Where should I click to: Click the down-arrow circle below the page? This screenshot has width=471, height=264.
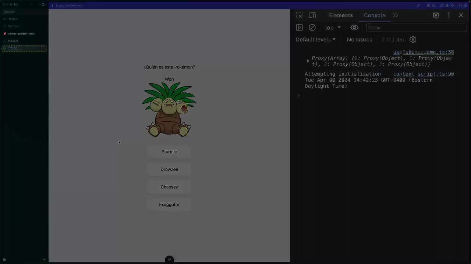click(x=169, y=259)
